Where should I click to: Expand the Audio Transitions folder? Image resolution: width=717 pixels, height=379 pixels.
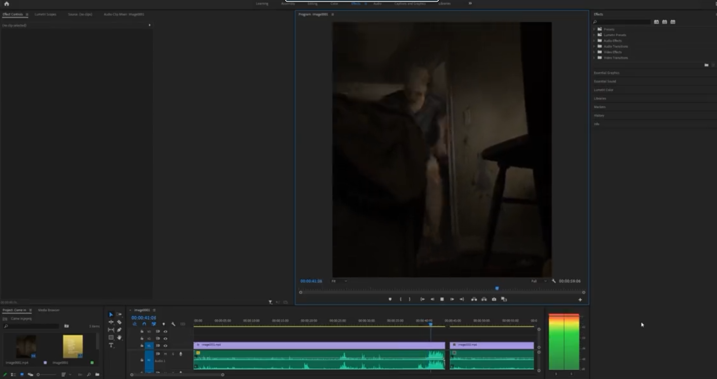tap(594, 46)
